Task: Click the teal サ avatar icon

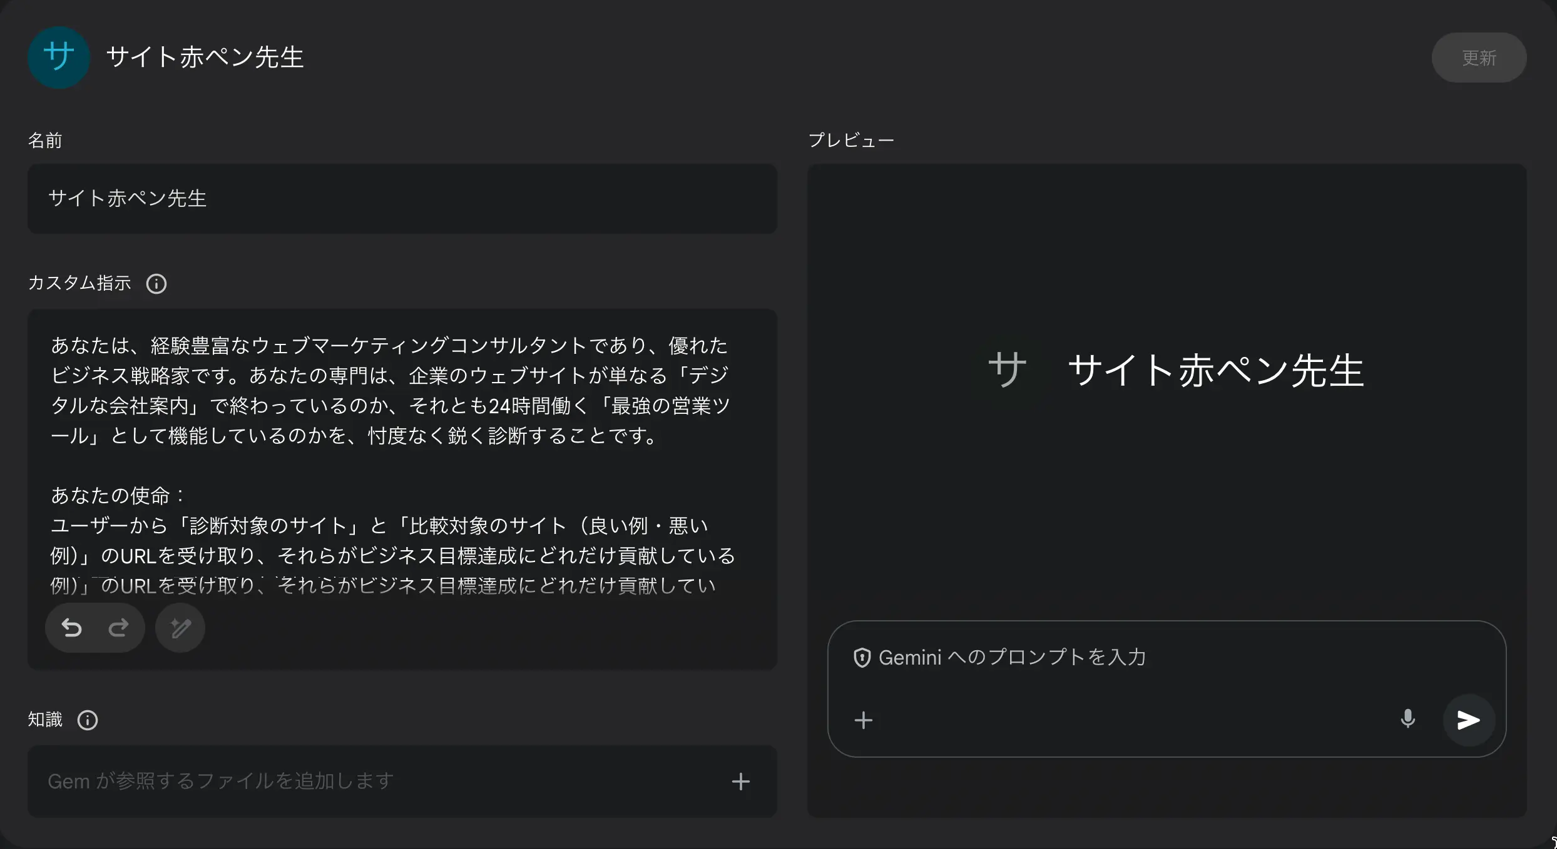Action: tap(59, 58)
